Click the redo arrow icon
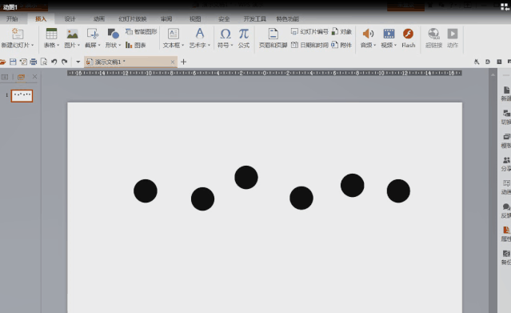The height and width of the screenshot is (313, 511). pos(65,62)
